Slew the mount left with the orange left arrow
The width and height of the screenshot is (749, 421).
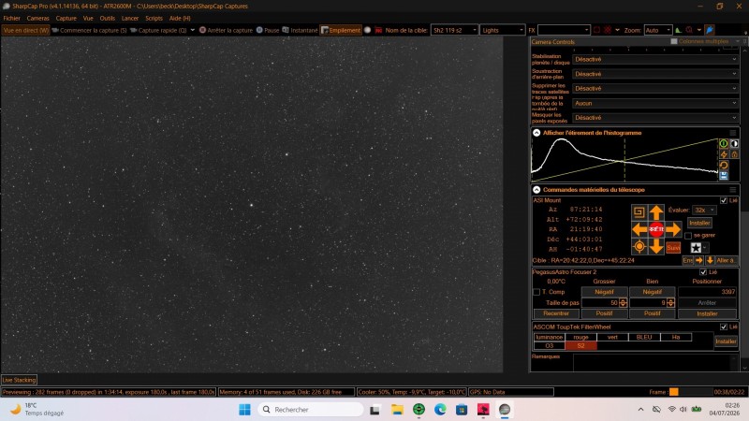coord(639,229)
